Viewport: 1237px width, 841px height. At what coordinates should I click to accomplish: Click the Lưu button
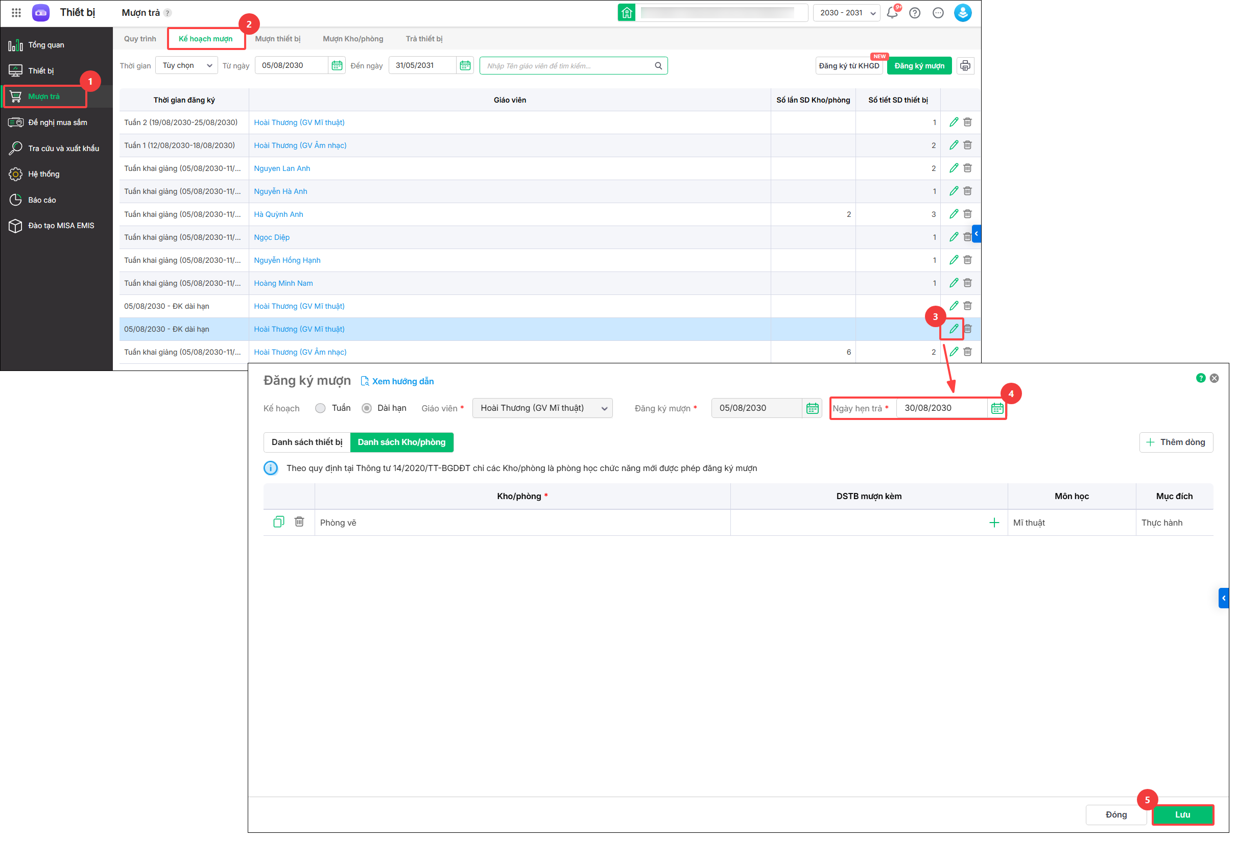[1182, 814]
